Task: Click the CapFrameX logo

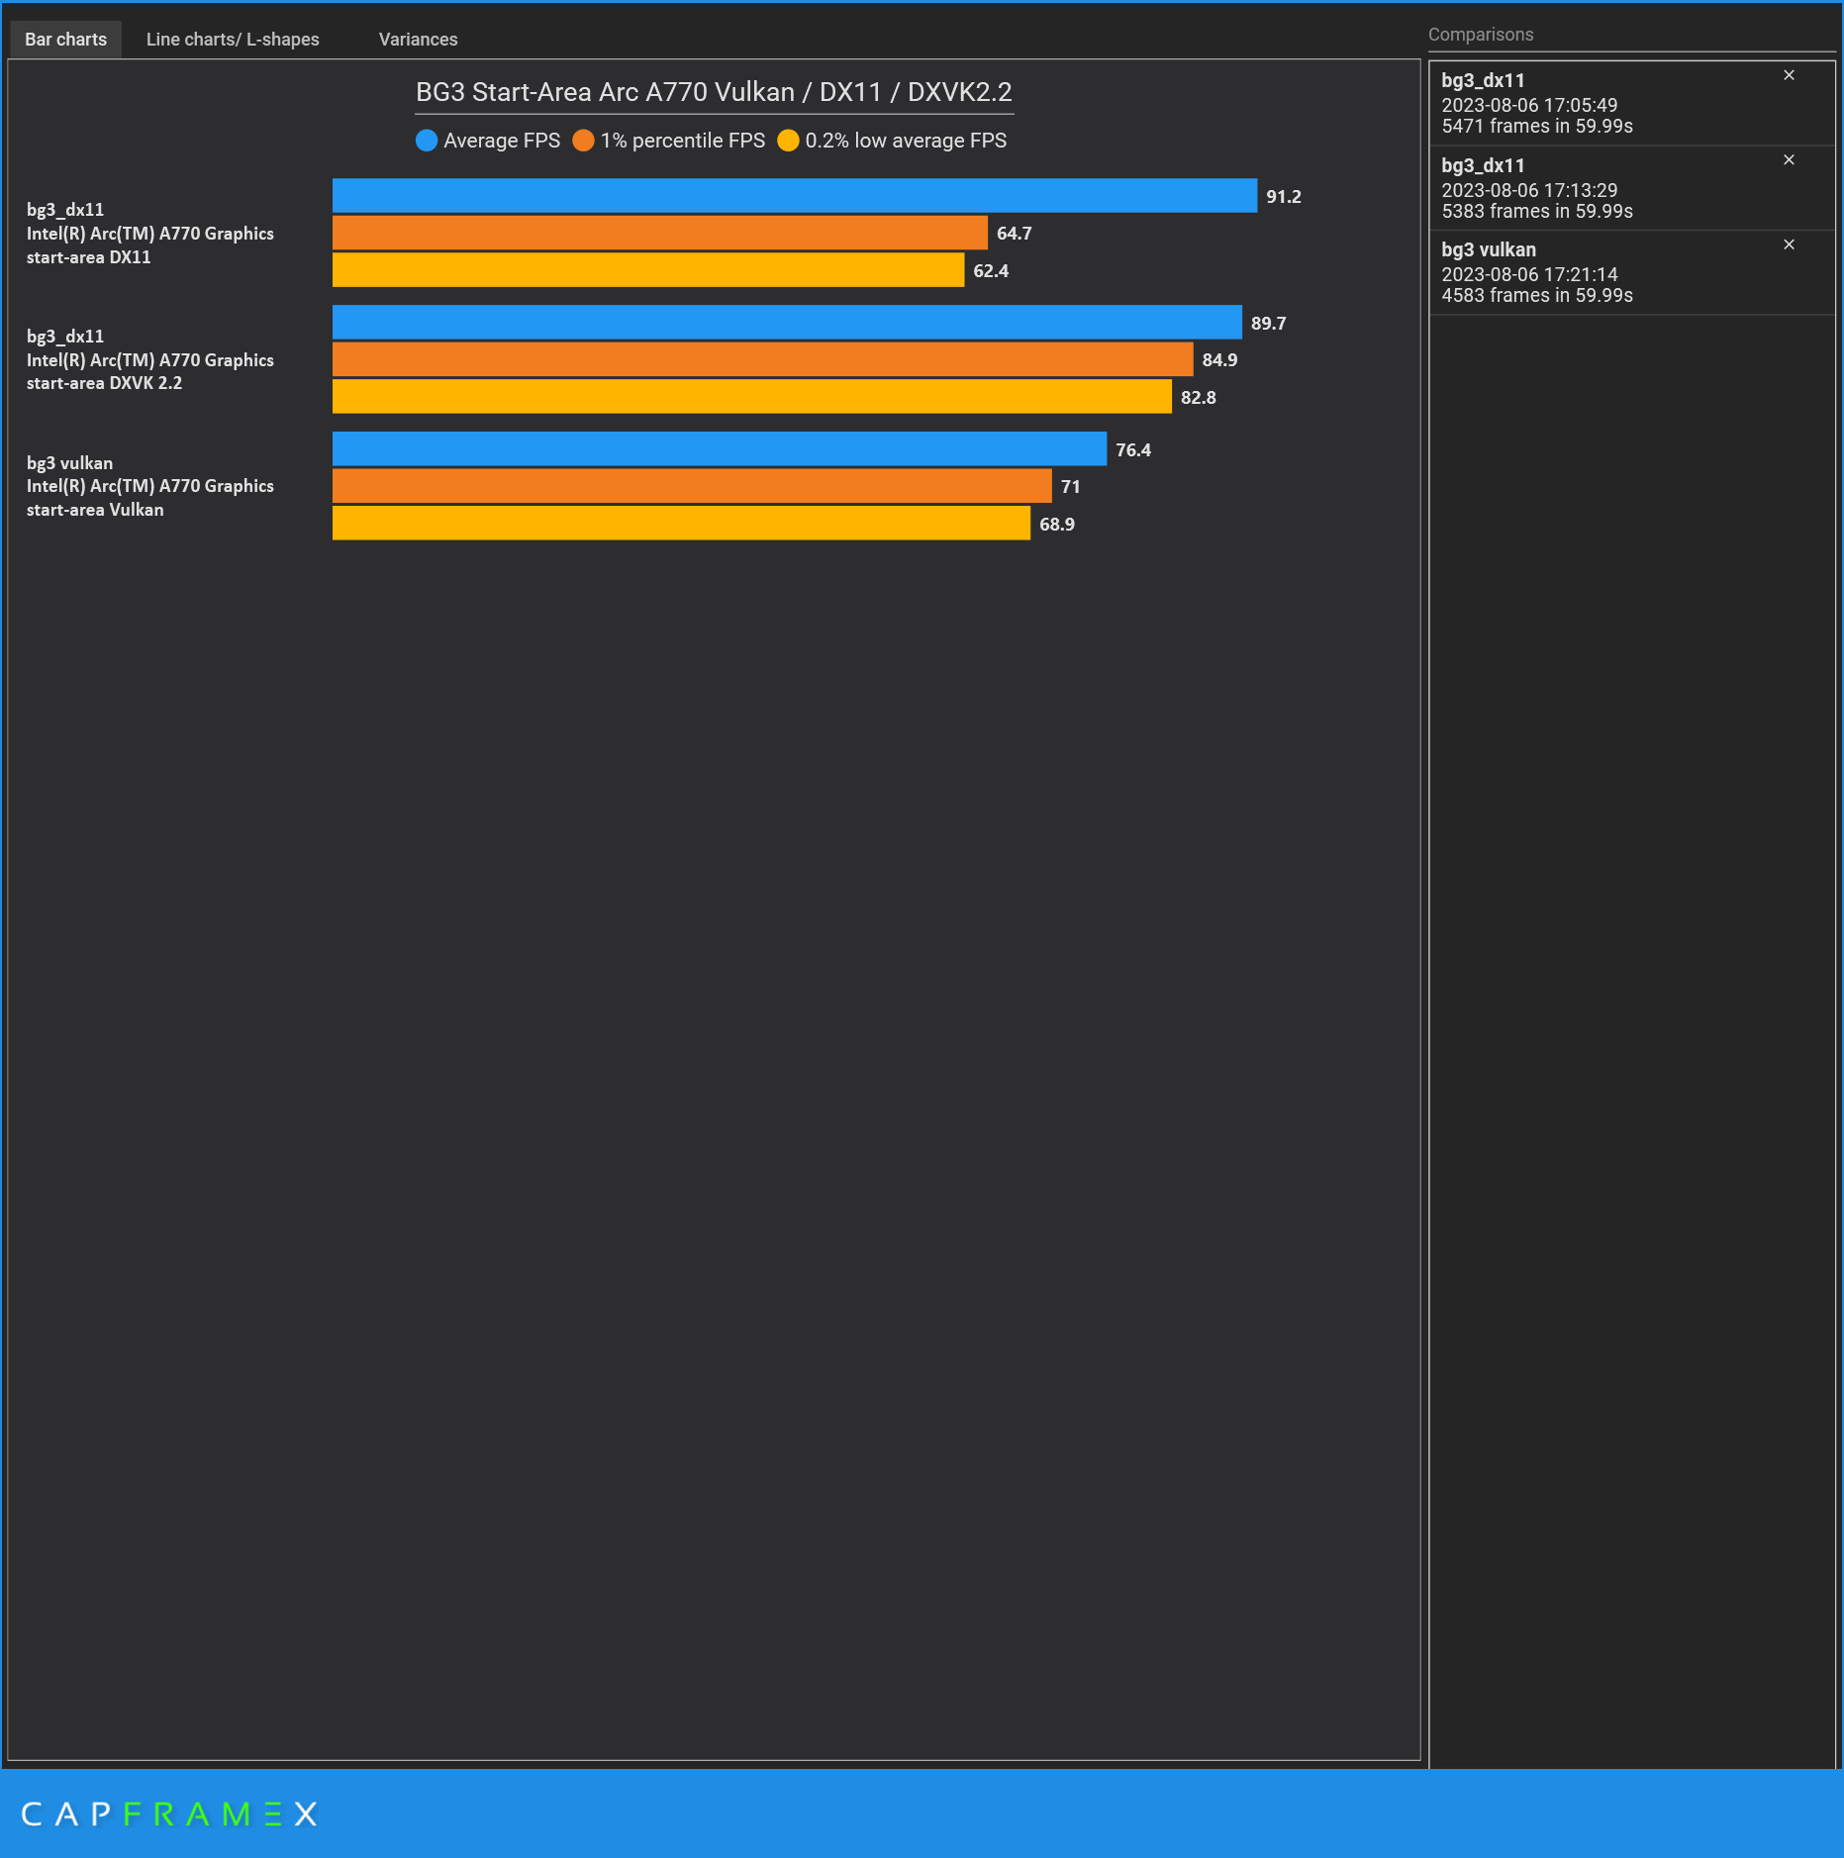Action: coord(169,1813)
